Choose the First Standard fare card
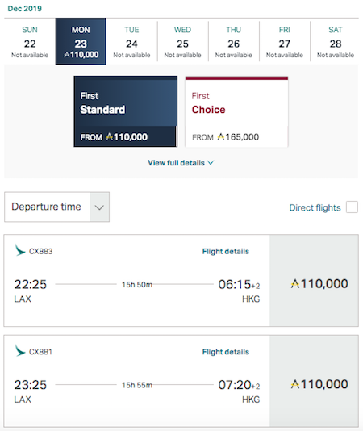363x431 pixels. pos(126,111)
